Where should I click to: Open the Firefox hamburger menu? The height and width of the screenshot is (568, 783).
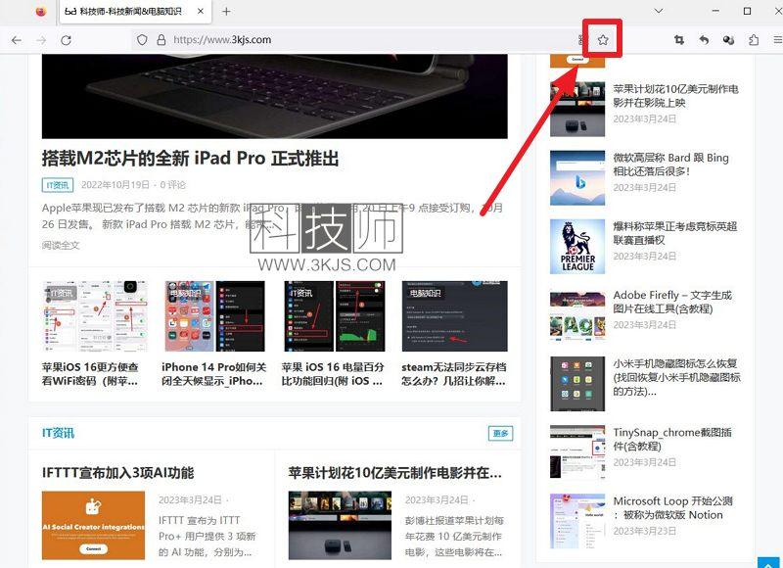pyautogui.click(x=777, y=40)
